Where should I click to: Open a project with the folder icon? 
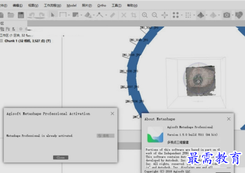11,15
